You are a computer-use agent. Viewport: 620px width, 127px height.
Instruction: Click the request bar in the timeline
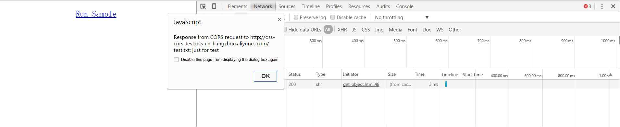coord(446,84)
